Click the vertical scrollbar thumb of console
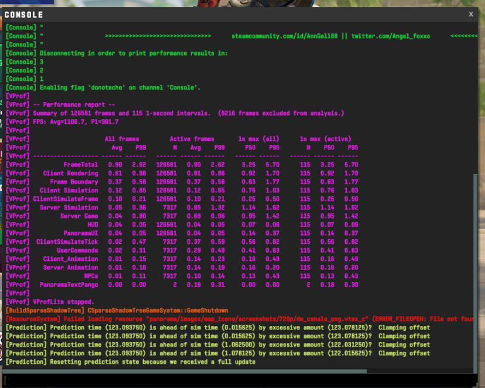 [x=475, y=273]
